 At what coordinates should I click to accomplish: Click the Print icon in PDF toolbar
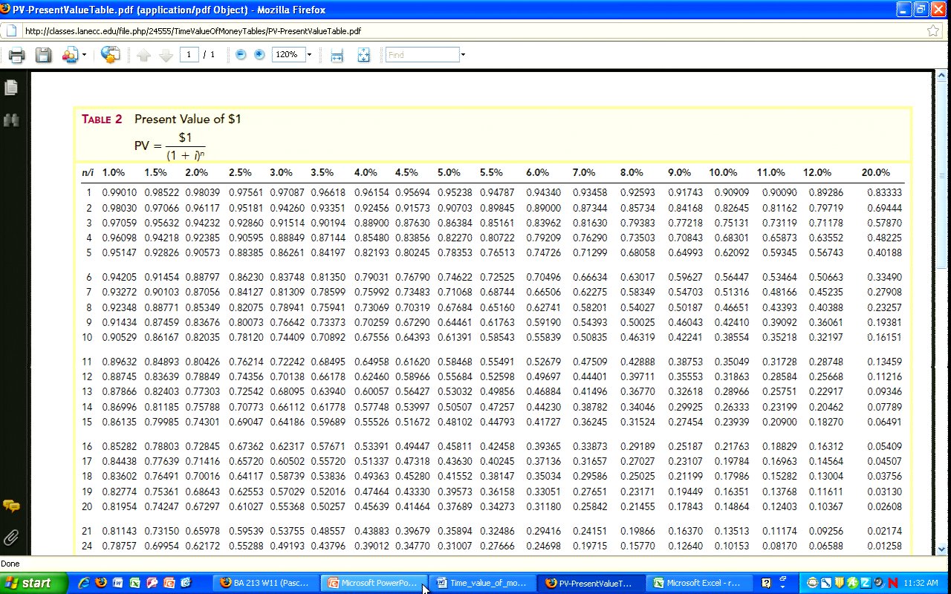point(16,55)
